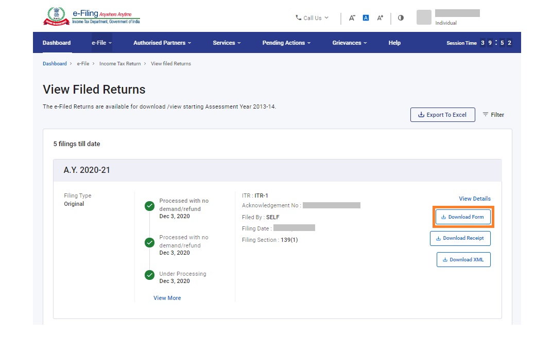The width and height of the screenshot is (552, 337).
Task: Click the Filter funnel icon
Action: click(x=485, y=115)
